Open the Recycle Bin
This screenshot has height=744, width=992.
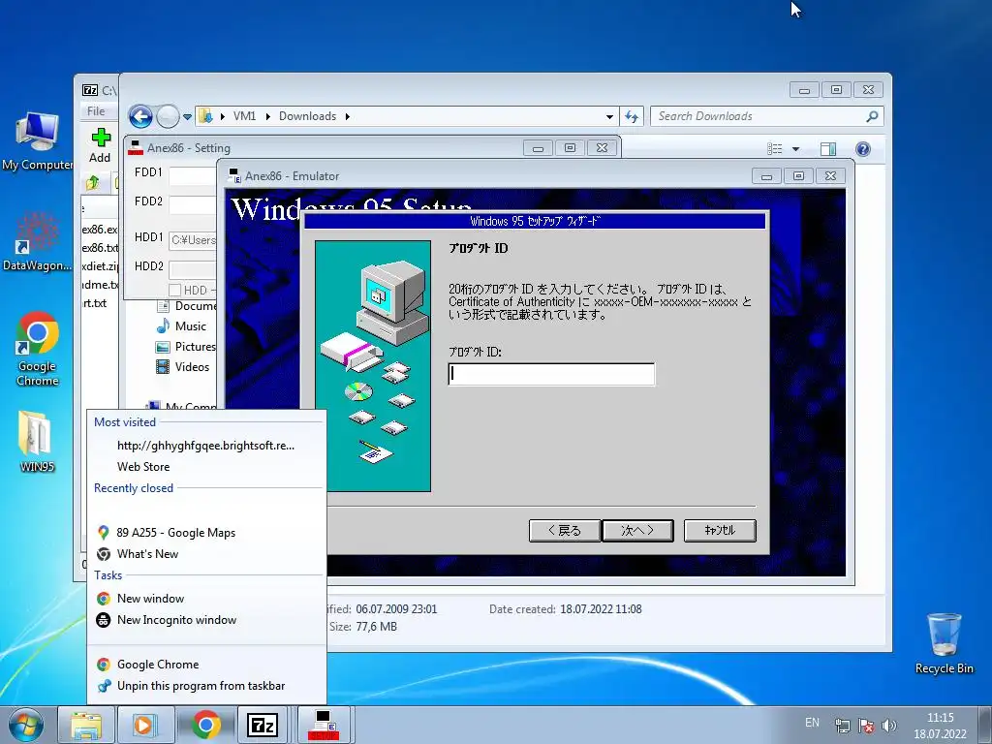(944, 643)
